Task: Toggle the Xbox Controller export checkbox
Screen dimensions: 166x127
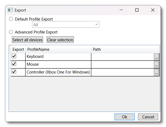Action: click(x=14, y=72)
